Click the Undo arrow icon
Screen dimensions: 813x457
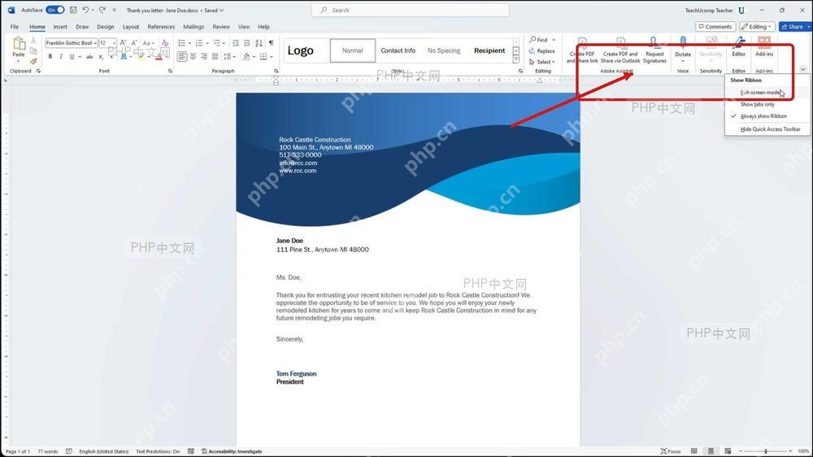[x=85, y=10]
